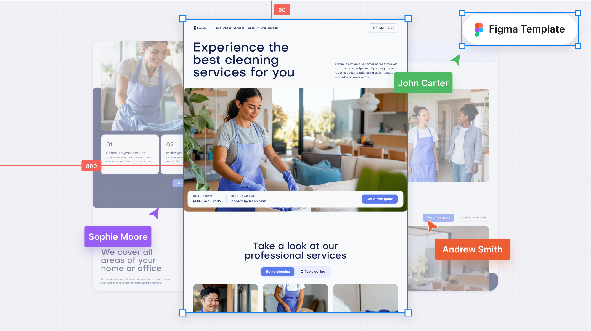Click Services navigation menu item

pyautogui.click(x=238, y=28)
